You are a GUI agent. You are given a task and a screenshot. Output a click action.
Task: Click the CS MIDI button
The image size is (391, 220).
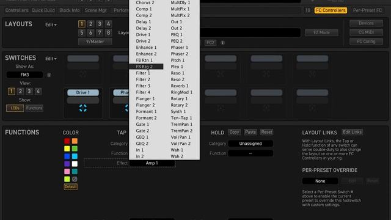click(x=366, y=32)
